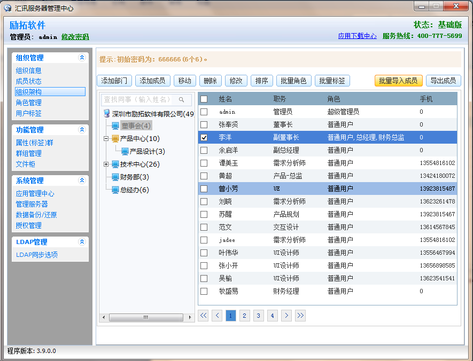
Task: Go to page 4 of members
Action: [x=273, y=316]
